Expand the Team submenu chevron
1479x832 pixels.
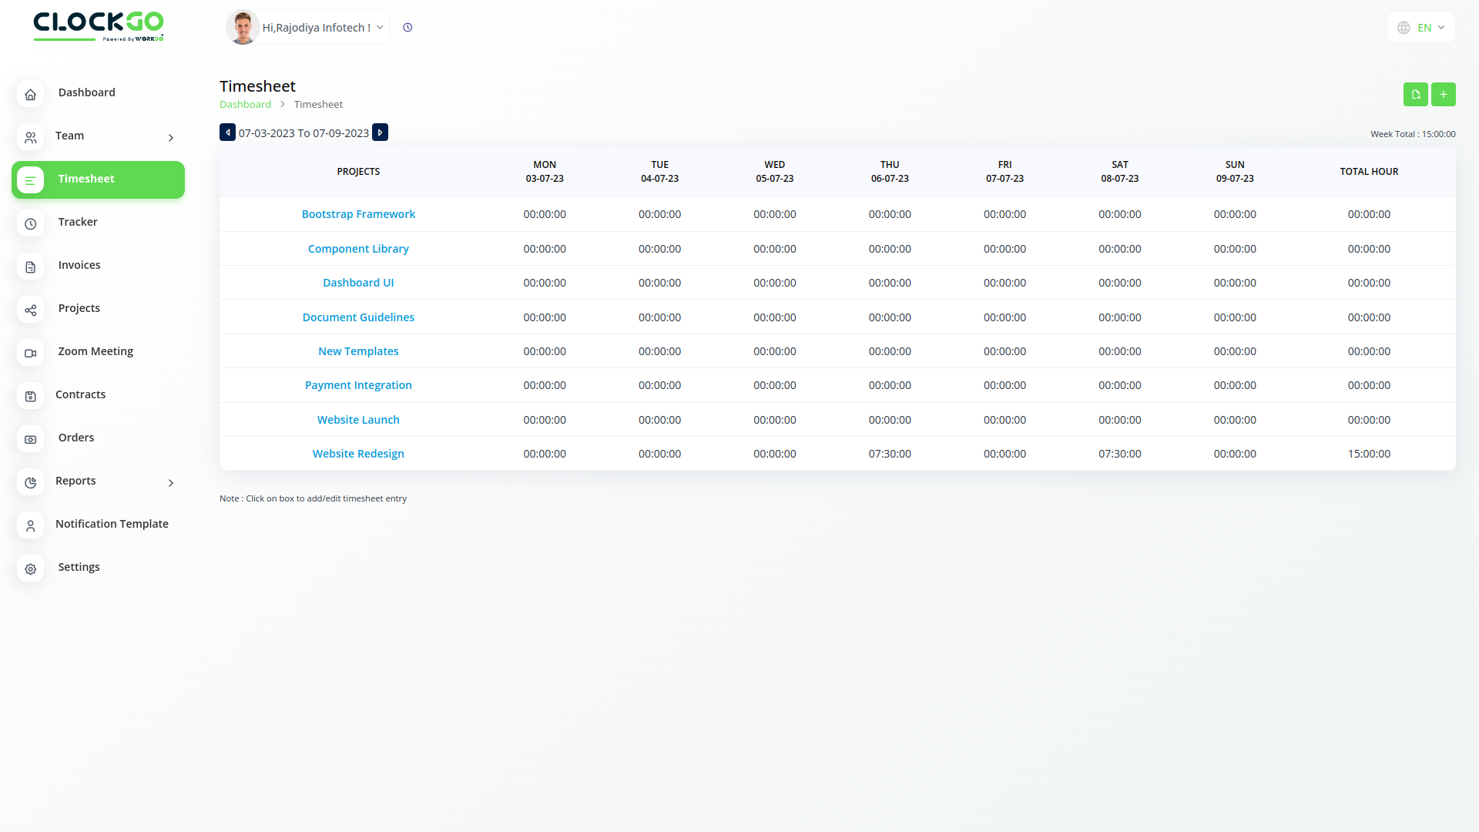(x=171, y=138)
